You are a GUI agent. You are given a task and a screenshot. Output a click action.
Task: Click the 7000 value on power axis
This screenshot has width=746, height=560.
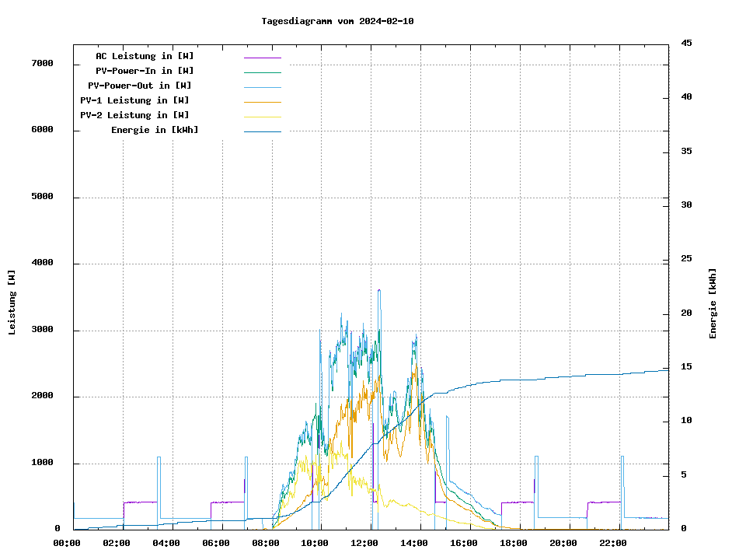pos(42,64)
